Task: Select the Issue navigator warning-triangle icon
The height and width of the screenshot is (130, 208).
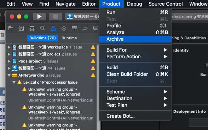Action: coord(53,28)
